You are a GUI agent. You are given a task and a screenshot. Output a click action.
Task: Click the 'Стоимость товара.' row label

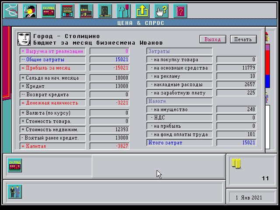52,122
